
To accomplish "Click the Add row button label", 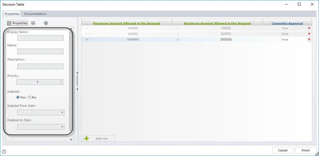I will click(102, 138).
